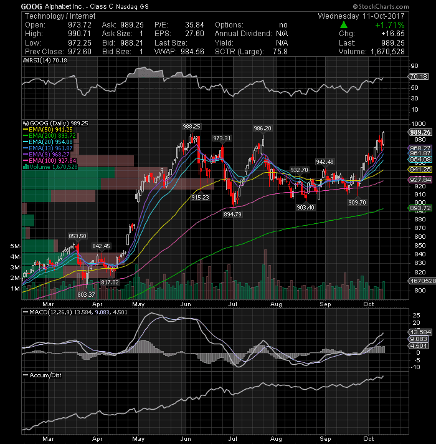Image resolution: width=436 pixels, height=444 pixels.
Task: Click the EMA(50) 941.25 legend entry
Action: (48, 130)
